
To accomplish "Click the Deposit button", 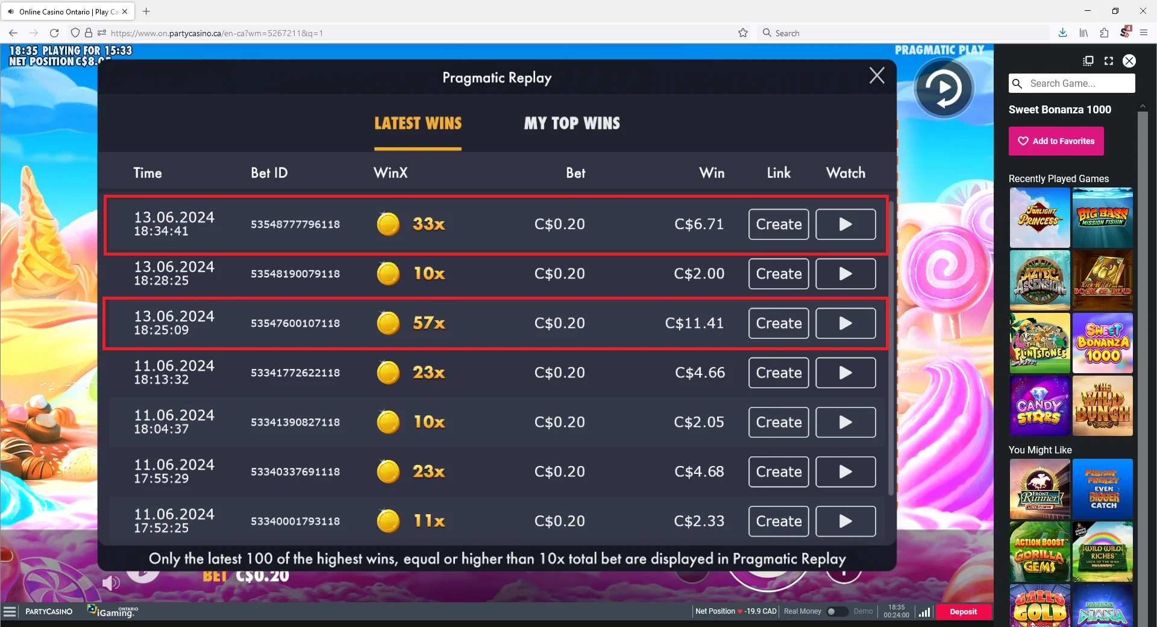I will (963, 611).
